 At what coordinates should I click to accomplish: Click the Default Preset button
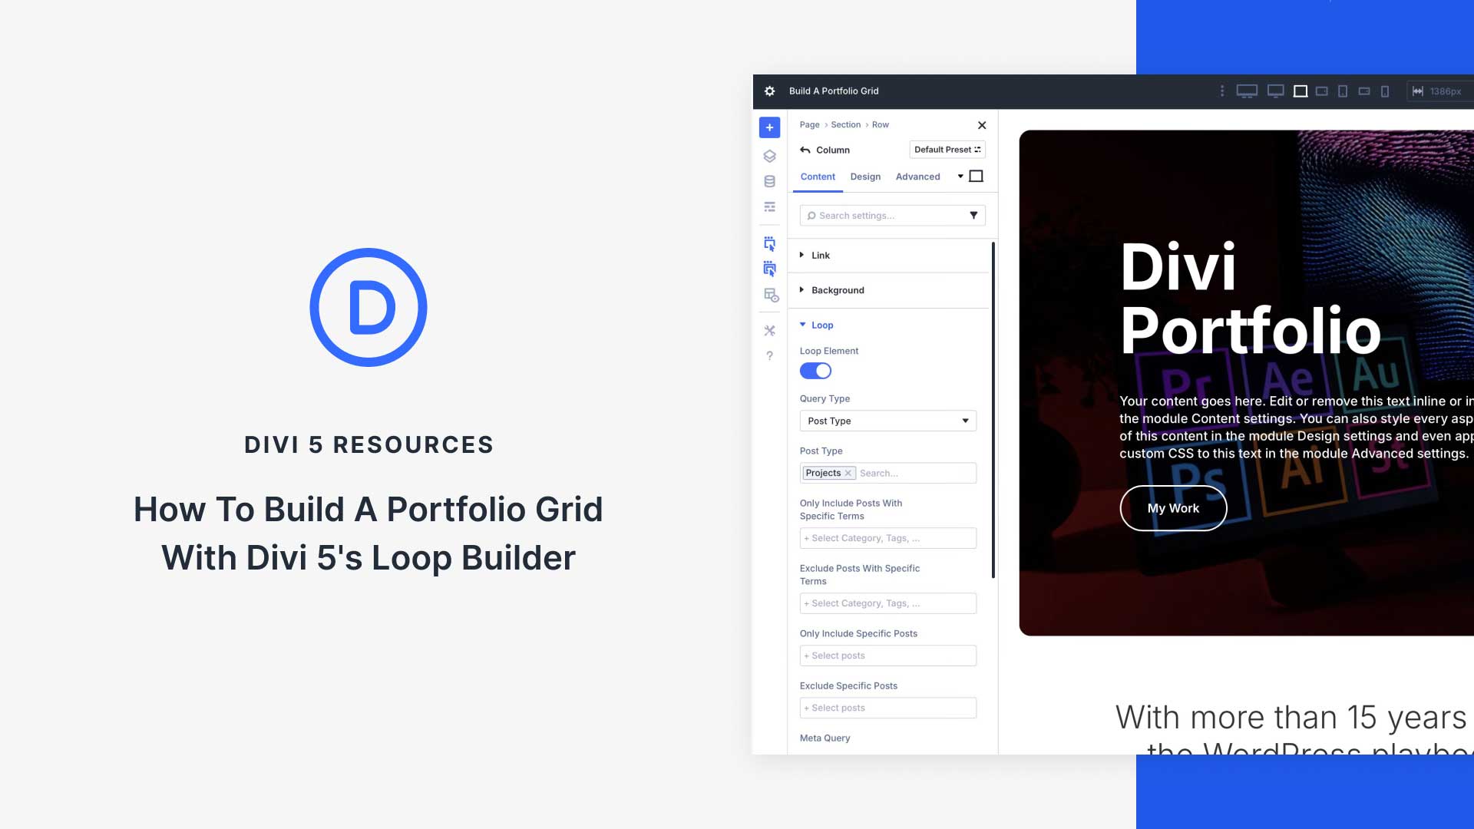tap(947, 149)
